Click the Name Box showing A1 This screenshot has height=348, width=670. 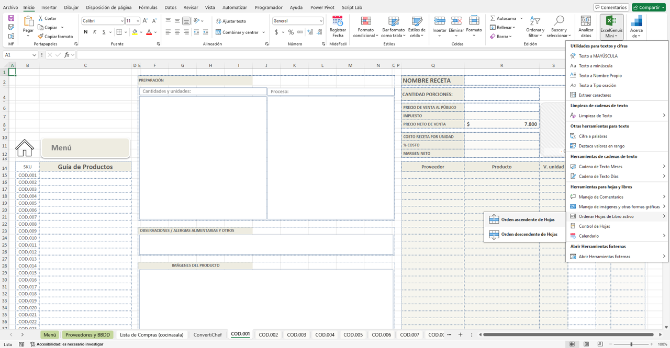pyautogui.click(x=20, y=55)
